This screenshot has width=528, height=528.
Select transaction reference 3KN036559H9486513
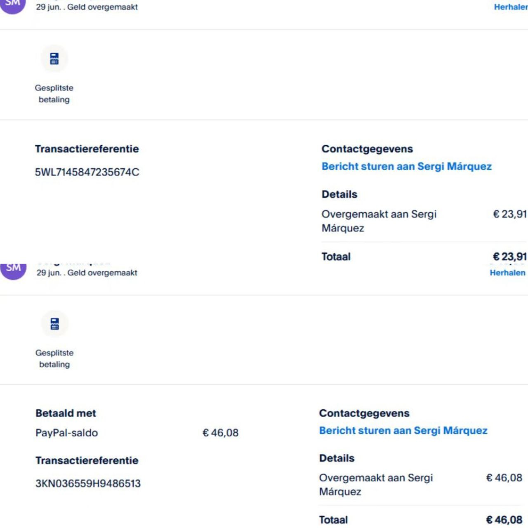pyautogui.click(x=88, y=483)
